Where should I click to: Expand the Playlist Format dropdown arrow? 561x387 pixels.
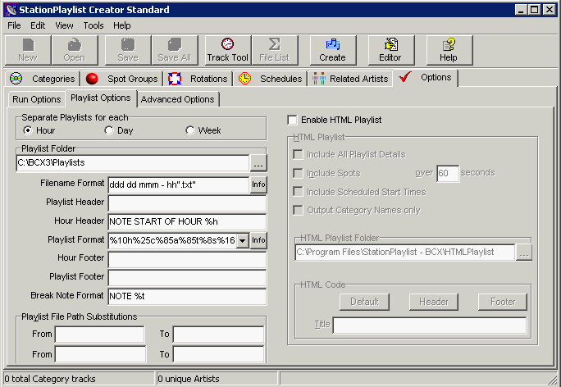(243, 240)
